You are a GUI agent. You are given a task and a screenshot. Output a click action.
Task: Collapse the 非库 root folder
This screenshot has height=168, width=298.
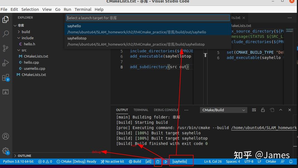click(61, 25)
